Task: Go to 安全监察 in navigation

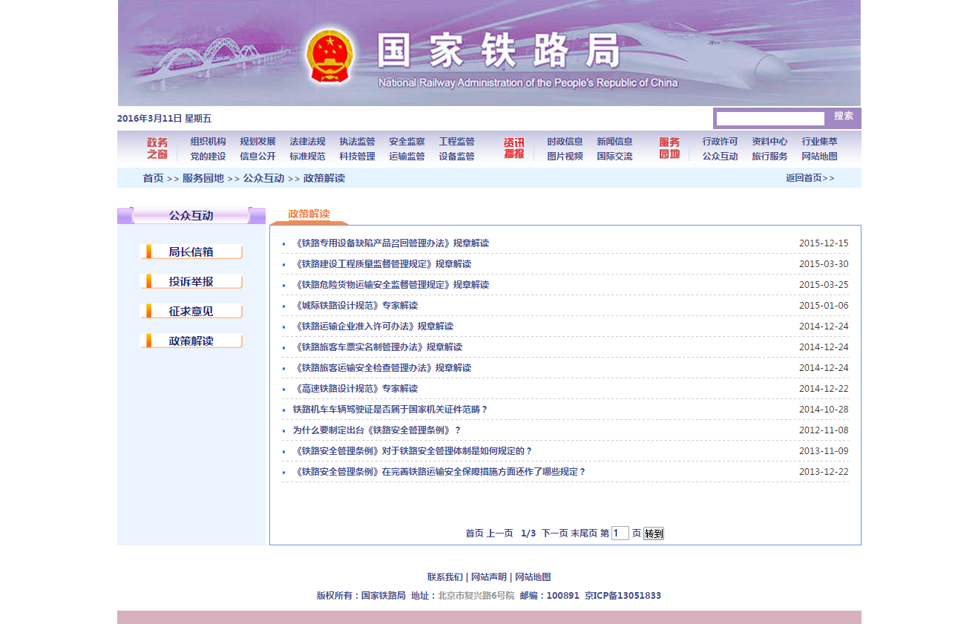Action: pos(407,142)
